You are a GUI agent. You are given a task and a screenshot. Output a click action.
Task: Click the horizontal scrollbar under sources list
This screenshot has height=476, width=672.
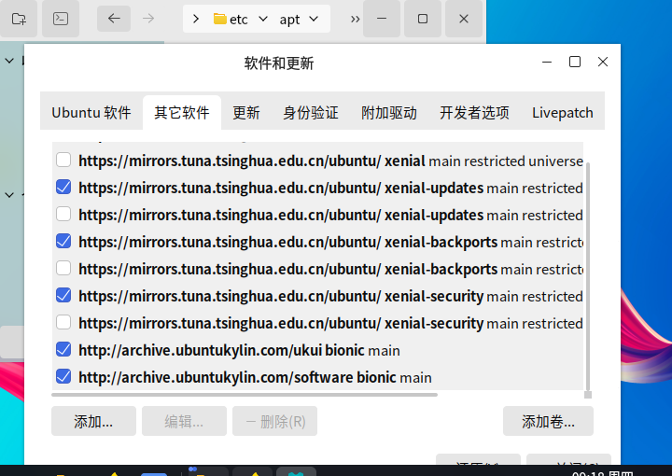pos(245,395)
